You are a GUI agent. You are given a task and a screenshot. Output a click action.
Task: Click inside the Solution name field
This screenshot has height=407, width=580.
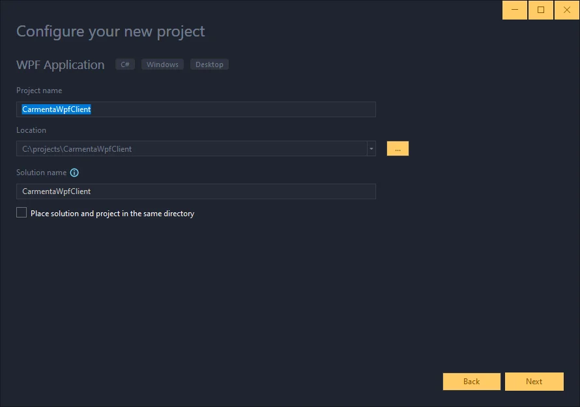click(196, 191)
